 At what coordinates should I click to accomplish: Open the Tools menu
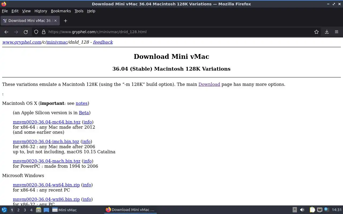click(79, 11)
